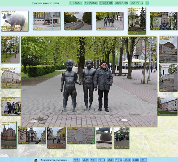Open the 2010 year trips
Viewport: 178px width, 162px height.
click(85, 160)
